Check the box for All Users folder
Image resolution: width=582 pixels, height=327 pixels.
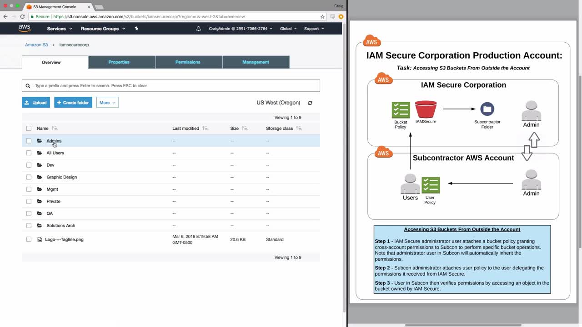point(29,153)
